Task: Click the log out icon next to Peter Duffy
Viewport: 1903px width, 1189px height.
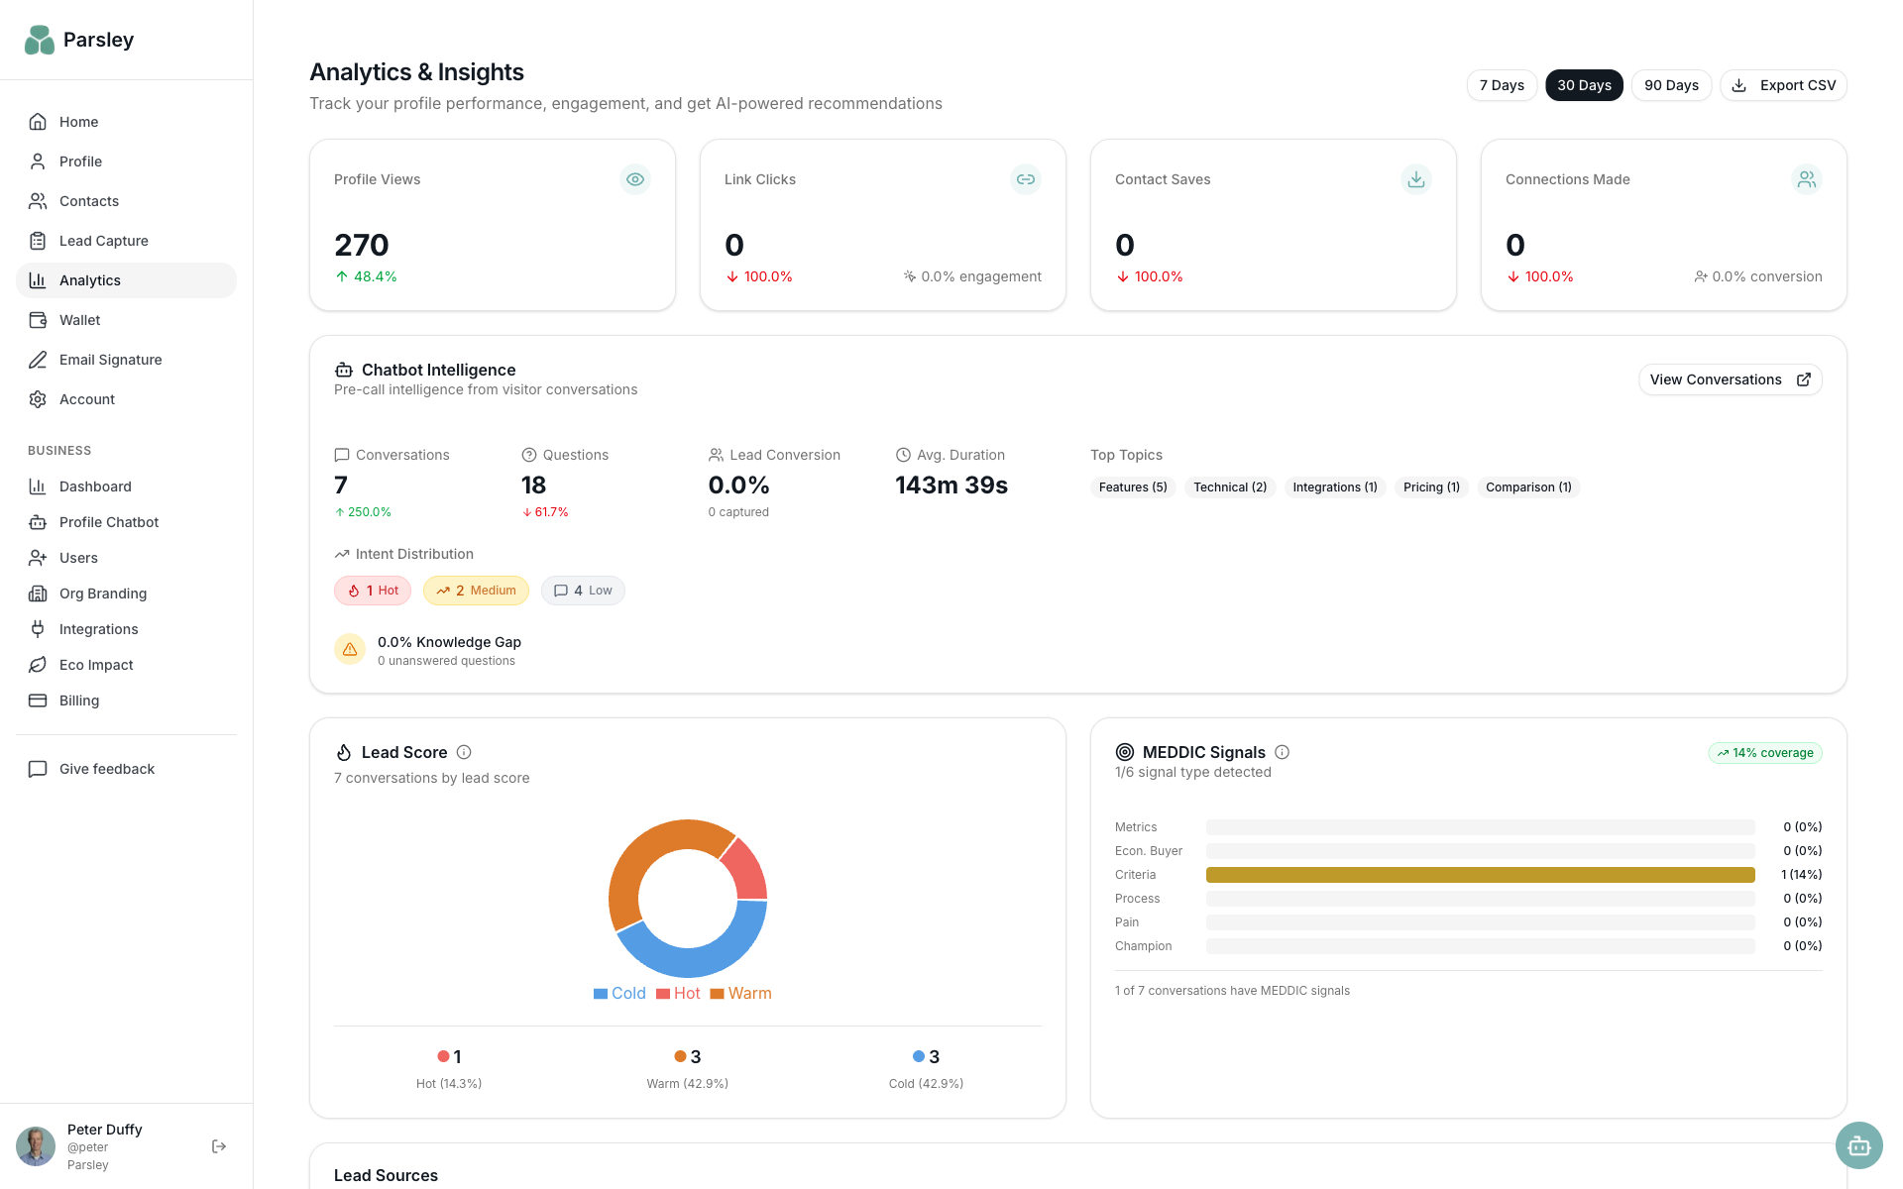Action: coord(218,1146)
